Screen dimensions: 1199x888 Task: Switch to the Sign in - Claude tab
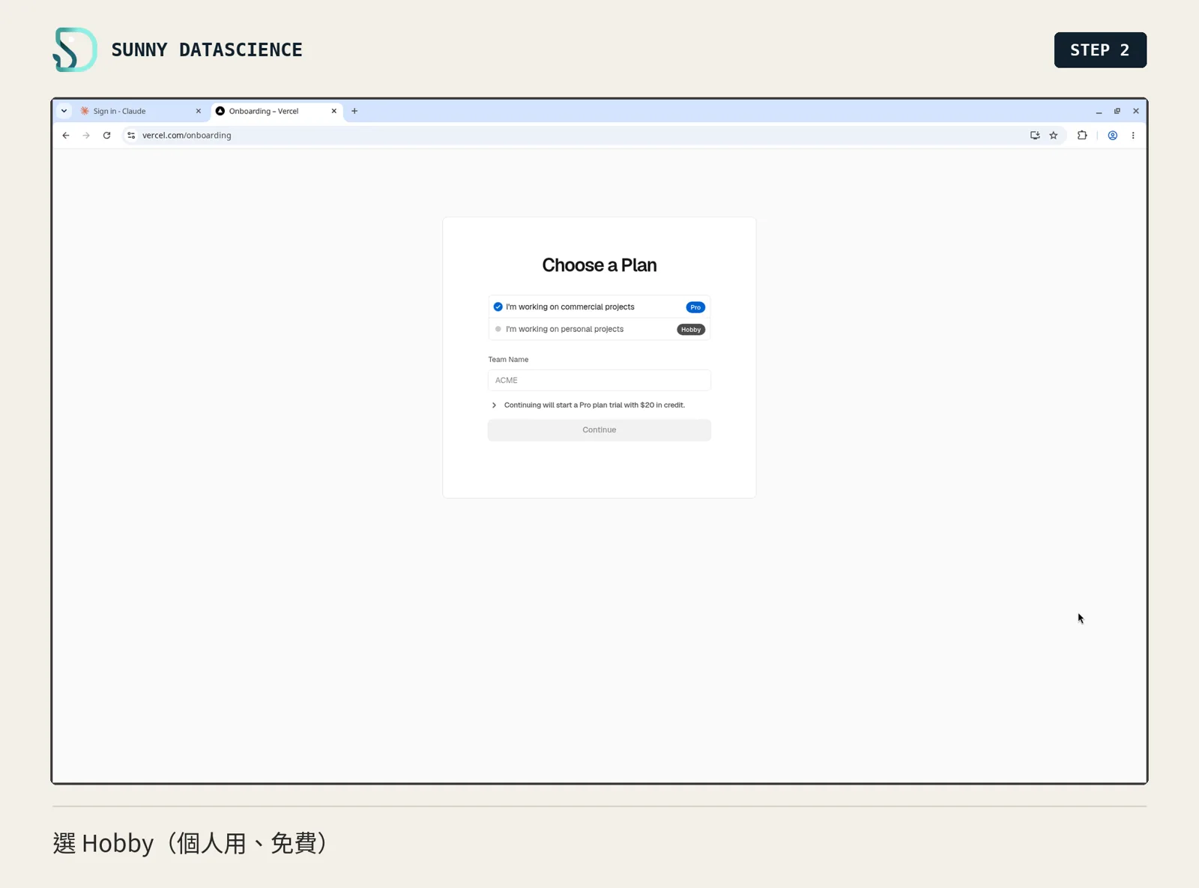pyautogui.click(x=141, y=111)
